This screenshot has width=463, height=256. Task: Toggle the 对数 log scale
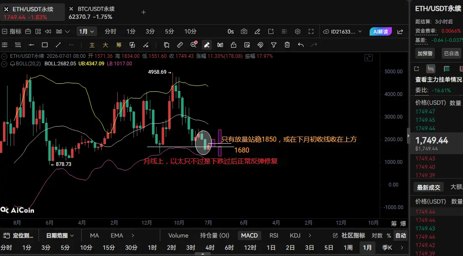(377, 235)
